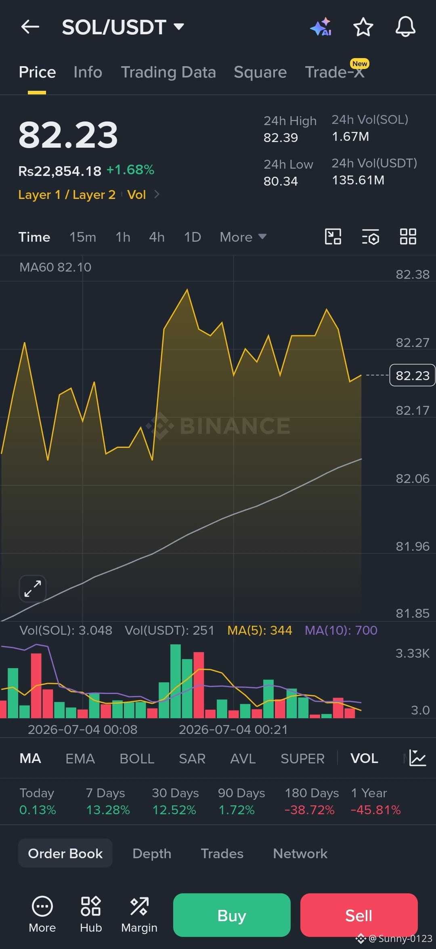Open Margin trading icon
The width and height of the screenshot is (436, 949).
pyautogui.click(x=139, y=914)
